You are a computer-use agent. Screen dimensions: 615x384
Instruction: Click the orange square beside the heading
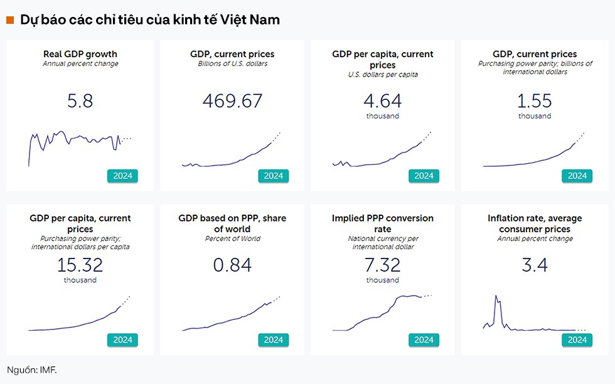click(10, 20)
